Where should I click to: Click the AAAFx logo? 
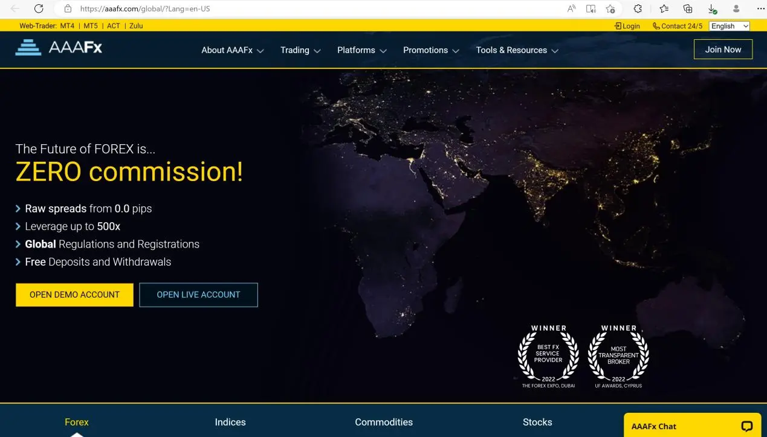pyautogui.click(x=59, y=48)
